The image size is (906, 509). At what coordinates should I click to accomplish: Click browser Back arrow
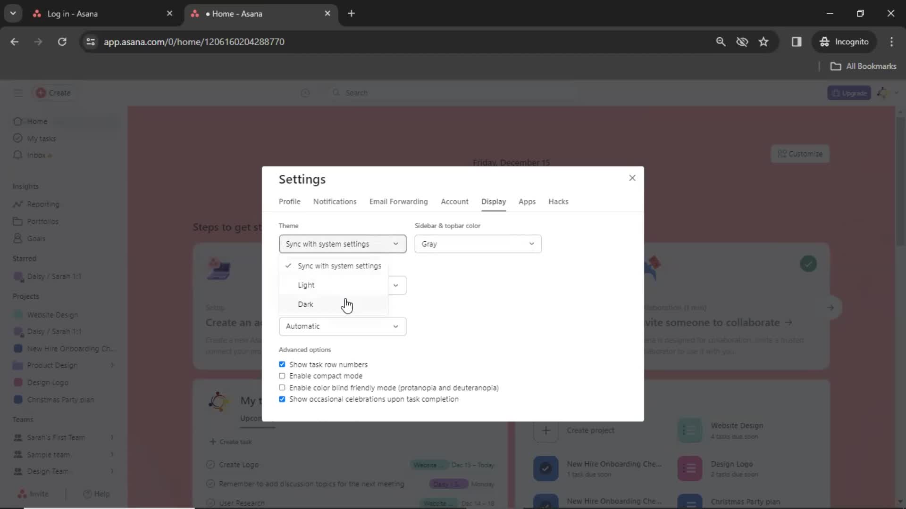coord(15,41)
